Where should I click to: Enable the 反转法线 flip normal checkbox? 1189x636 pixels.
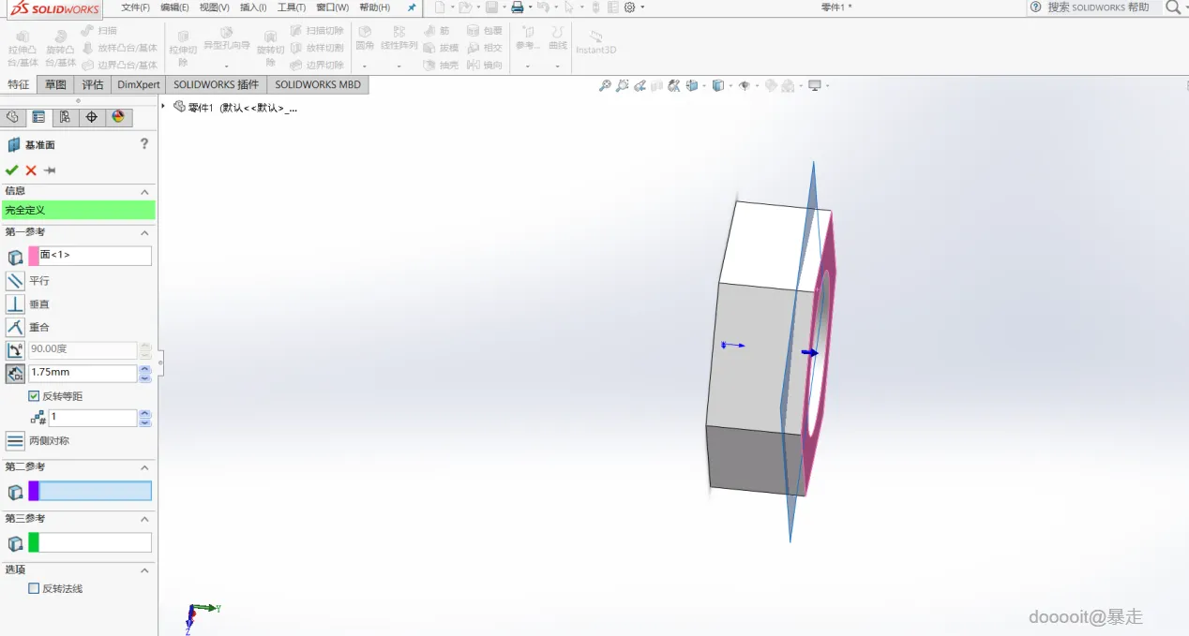(35, 589)
